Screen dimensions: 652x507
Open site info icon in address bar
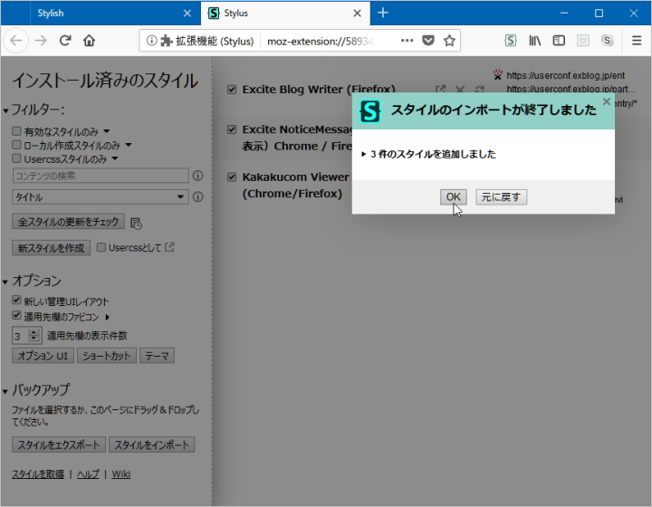coord(152,41)
